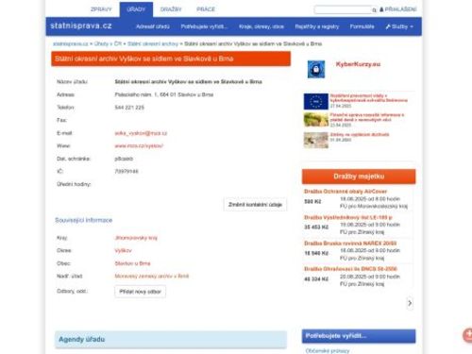Click the orange plus floating button

point(467,335)
